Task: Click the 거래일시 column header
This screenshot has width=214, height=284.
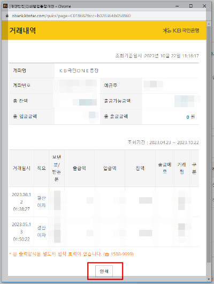Action: [21, 168]
